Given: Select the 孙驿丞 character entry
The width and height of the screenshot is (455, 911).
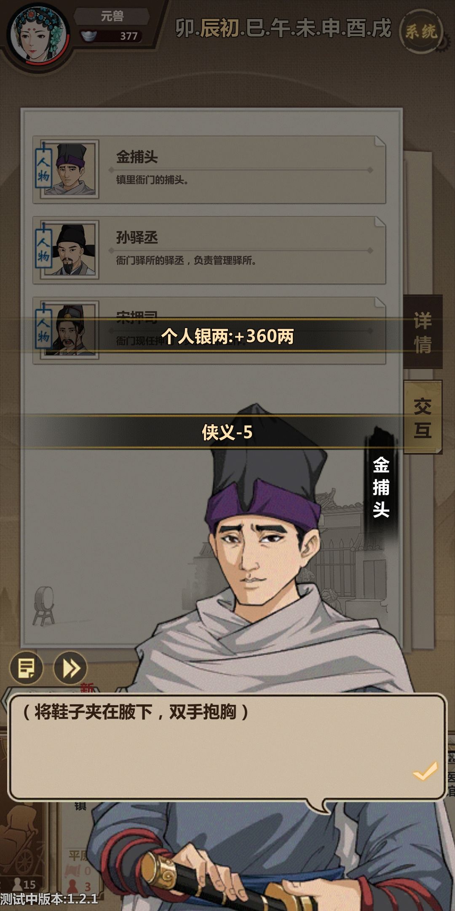Looking at the screenshot, I should [x=209, y=250].
